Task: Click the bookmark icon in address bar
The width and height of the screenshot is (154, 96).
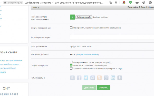Action: [116, 3]
